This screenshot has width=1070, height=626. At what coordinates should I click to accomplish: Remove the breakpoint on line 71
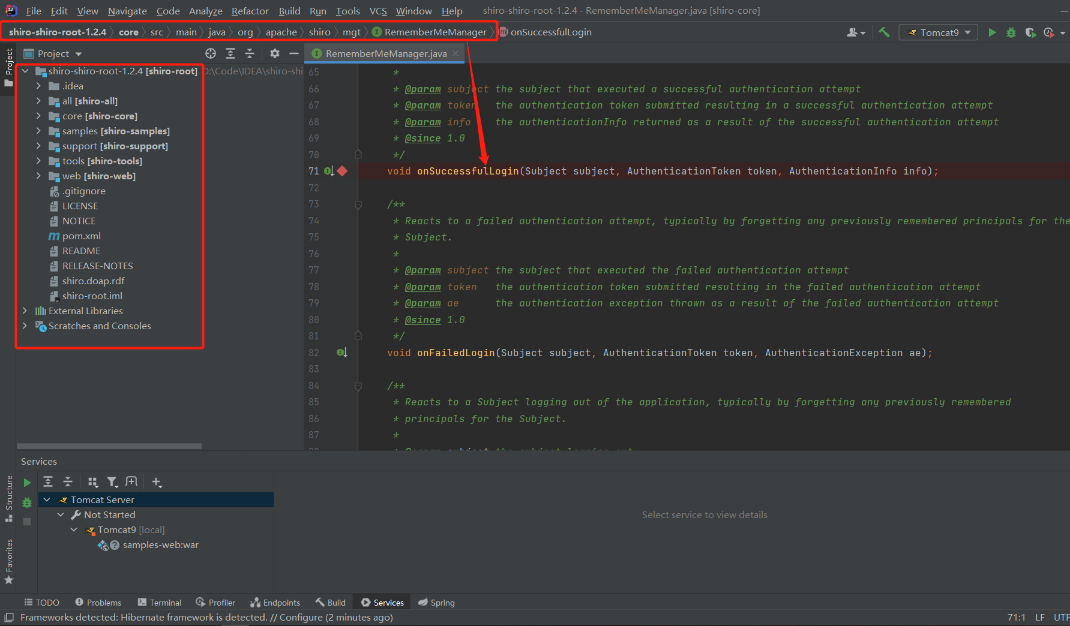coord(342,171)
